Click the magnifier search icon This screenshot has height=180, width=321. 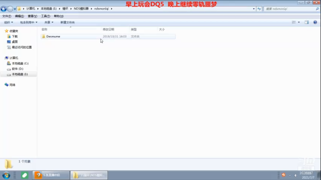pyautogui.click(x=317, y=9)
